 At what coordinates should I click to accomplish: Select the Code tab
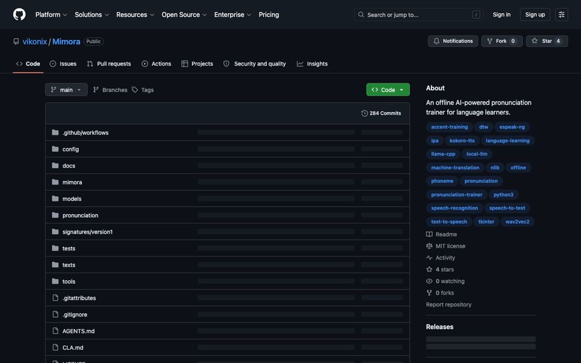point(28,64)
